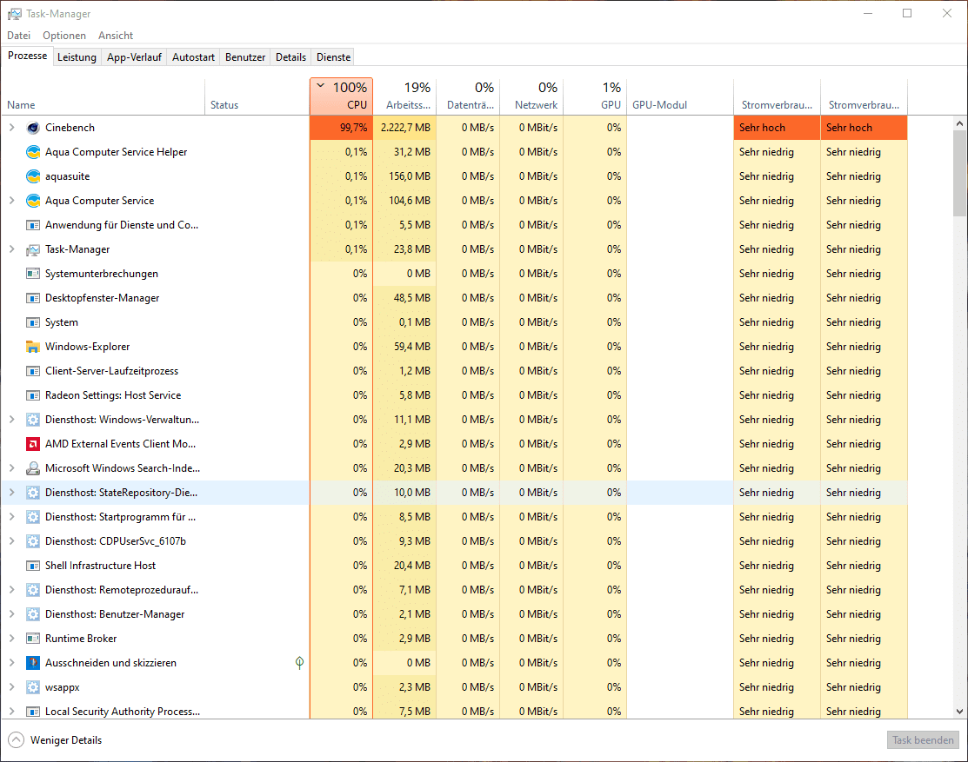This screenshot has width=968, height=762.
Task: Sort by the Name column header
Action: [103, 96]
